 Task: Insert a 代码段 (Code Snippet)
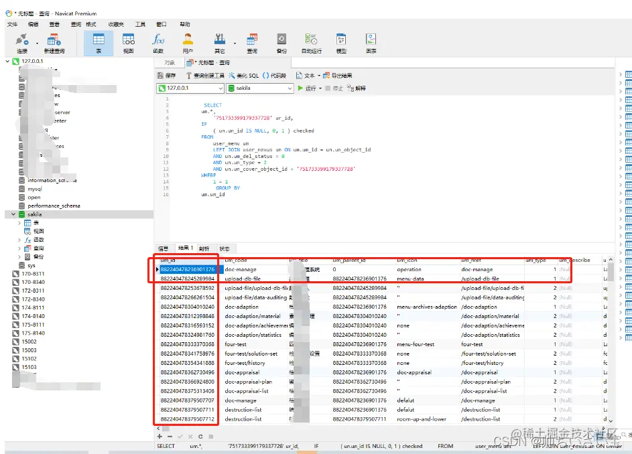(274, 75)
